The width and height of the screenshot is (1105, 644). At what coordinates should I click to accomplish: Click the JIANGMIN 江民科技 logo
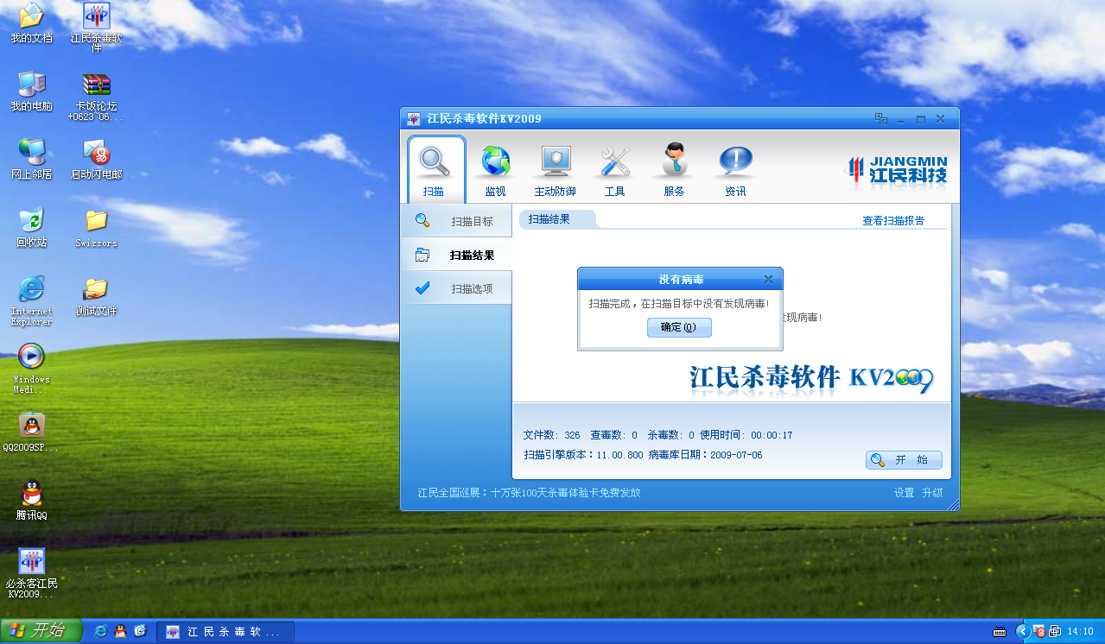(898, 171)
